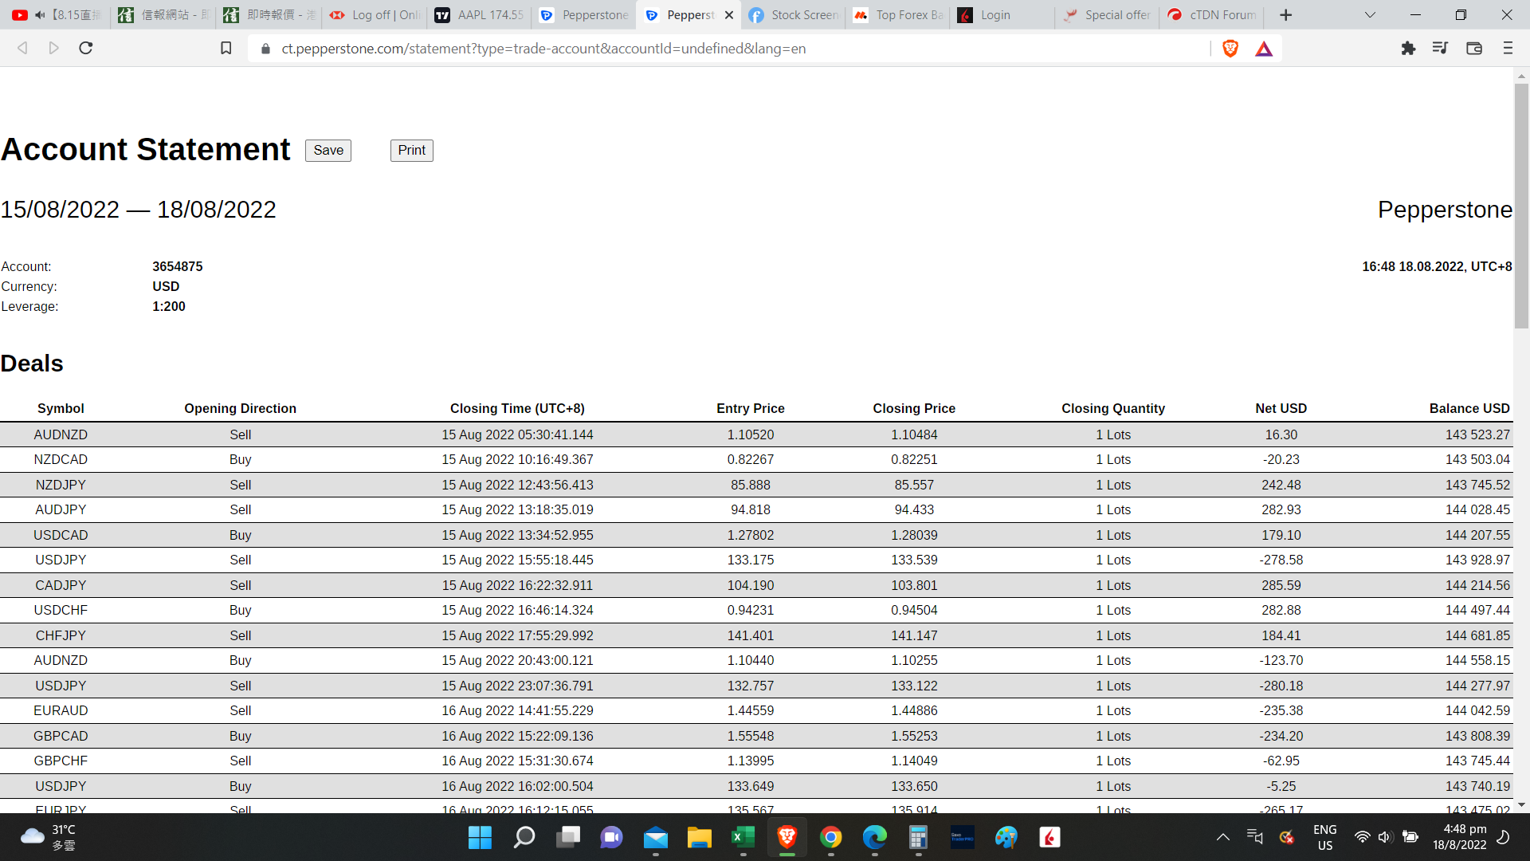Open Brave Rewards triangle icon

click(x=1264, y=49)
